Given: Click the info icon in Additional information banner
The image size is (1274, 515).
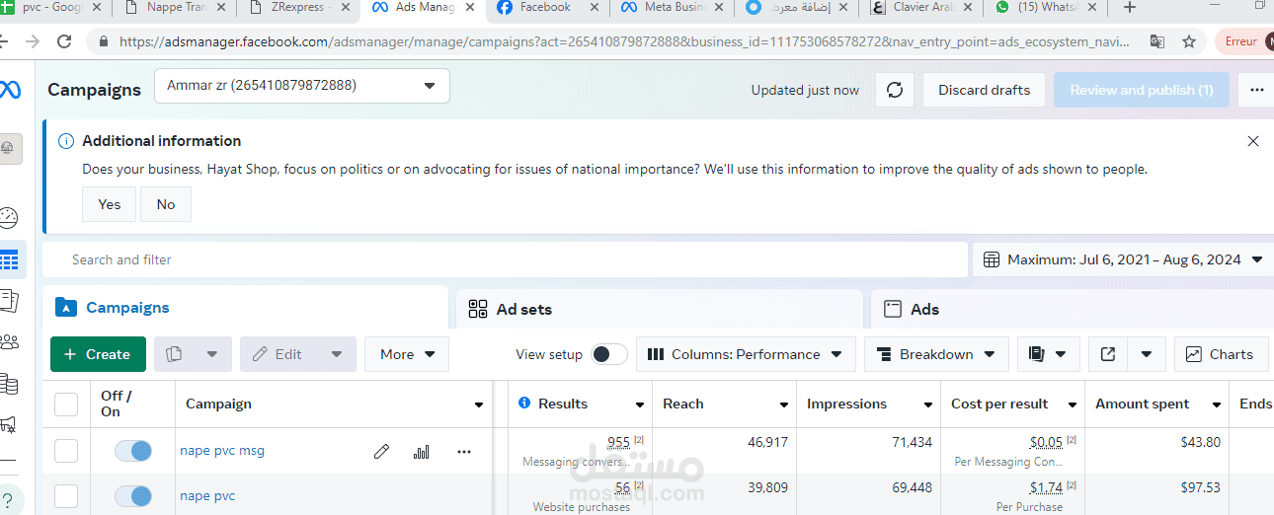Looking at the screenshot, I should pyautogui.click(x=66, y=141).
